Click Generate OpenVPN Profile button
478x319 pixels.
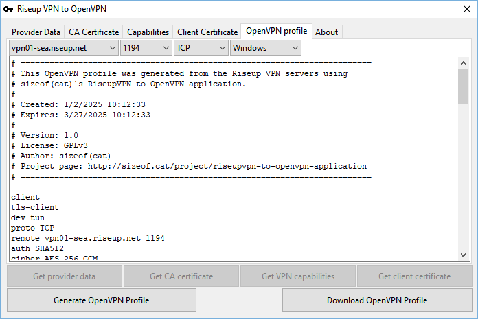(x=102, y=300)
